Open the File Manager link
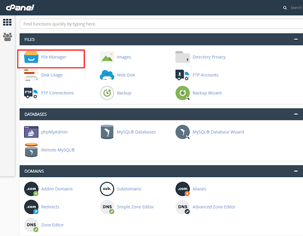The width and height of the screenshot is (303, 236). (53, 57)
